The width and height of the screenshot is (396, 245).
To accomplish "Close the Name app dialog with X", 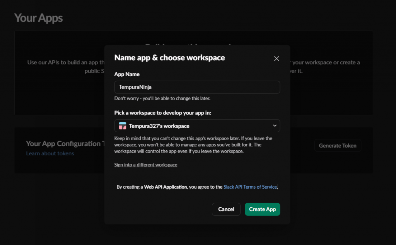I will click(277, 58).
